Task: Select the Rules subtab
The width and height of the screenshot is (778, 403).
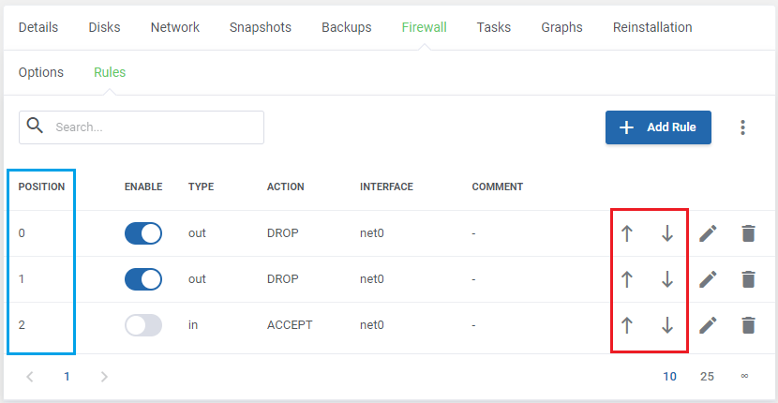Action: pyautogui.click(x=110, y=72)
